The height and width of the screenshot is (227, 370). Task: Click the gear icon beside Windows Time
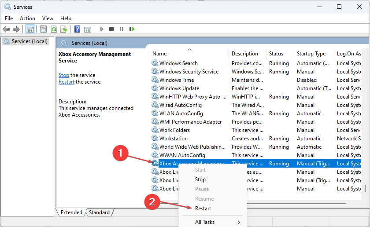(x=155, y=80)
